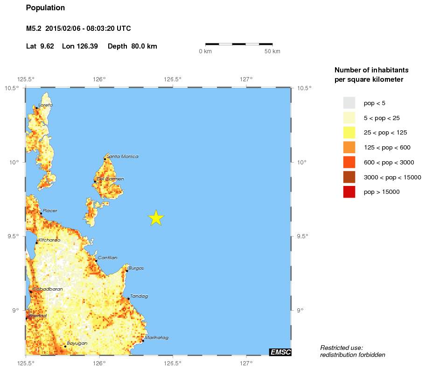This screenshot has width=426, height=370.
Task: Click the bright yellow '25 < pop < 125' swatch
Action: 349,133
